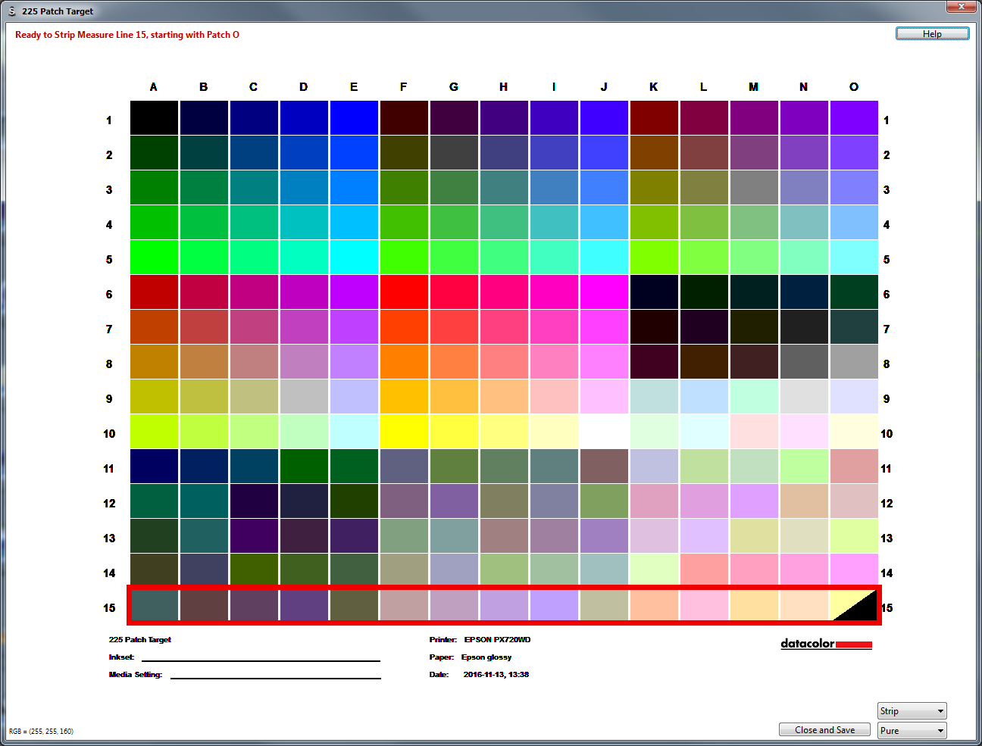Select medium gray patch O8
982x746 pixels.
point(854,362)
